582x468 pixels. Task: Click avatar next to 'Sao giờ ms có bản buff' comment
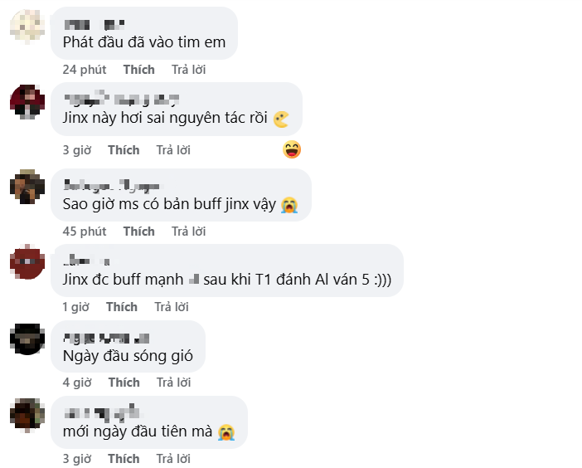coord(27,186)
